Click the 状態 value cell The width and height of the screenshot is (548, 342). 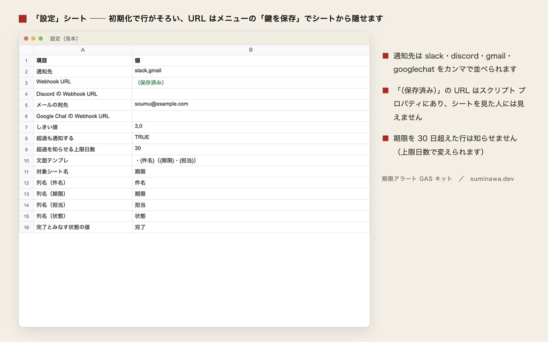(250, 216)
